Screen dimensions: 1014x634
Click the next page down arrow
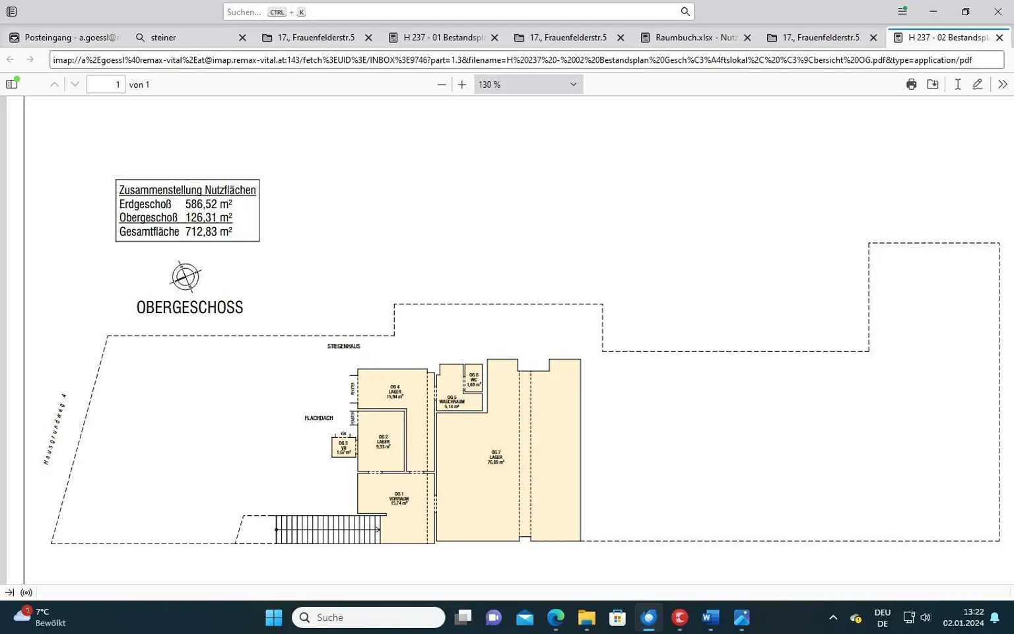75,85
